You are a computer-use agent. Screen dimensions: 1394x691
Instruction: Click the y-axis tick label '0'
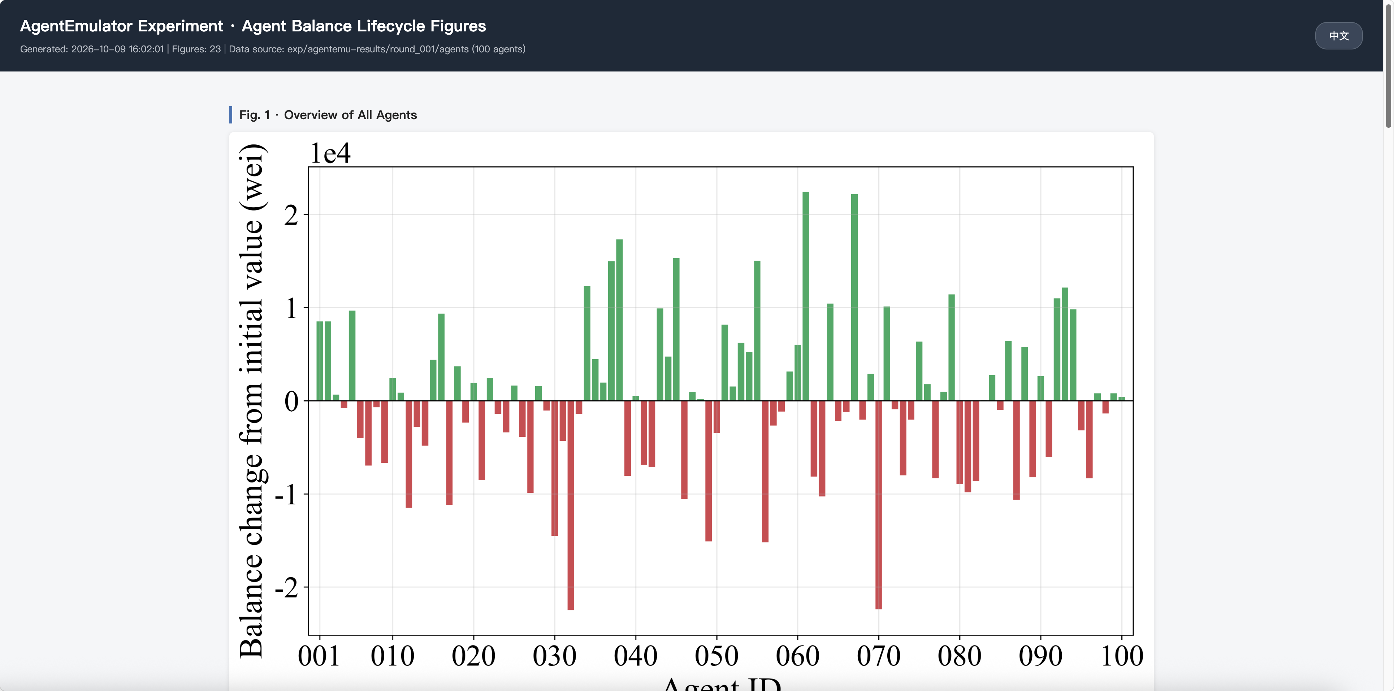coord(291,401)
